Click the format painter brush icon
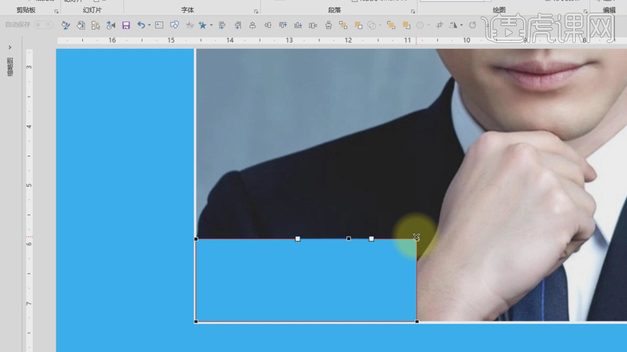The width and height of the screenshot is (627, 352). (x=66, y=25)
